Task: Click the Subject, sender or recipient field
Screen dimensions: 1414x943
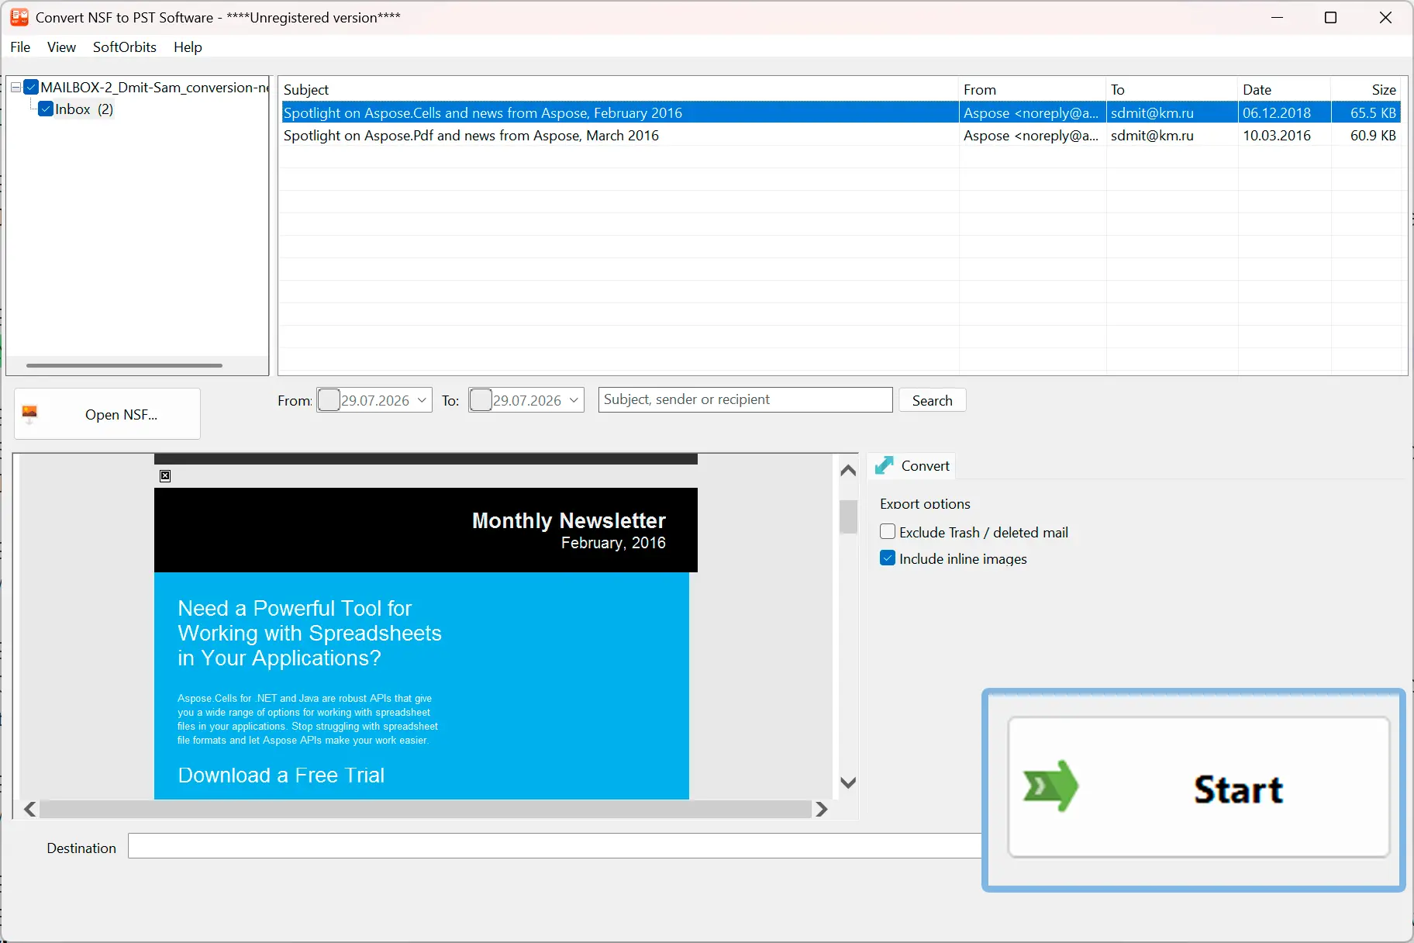Action: pos(745,399)
